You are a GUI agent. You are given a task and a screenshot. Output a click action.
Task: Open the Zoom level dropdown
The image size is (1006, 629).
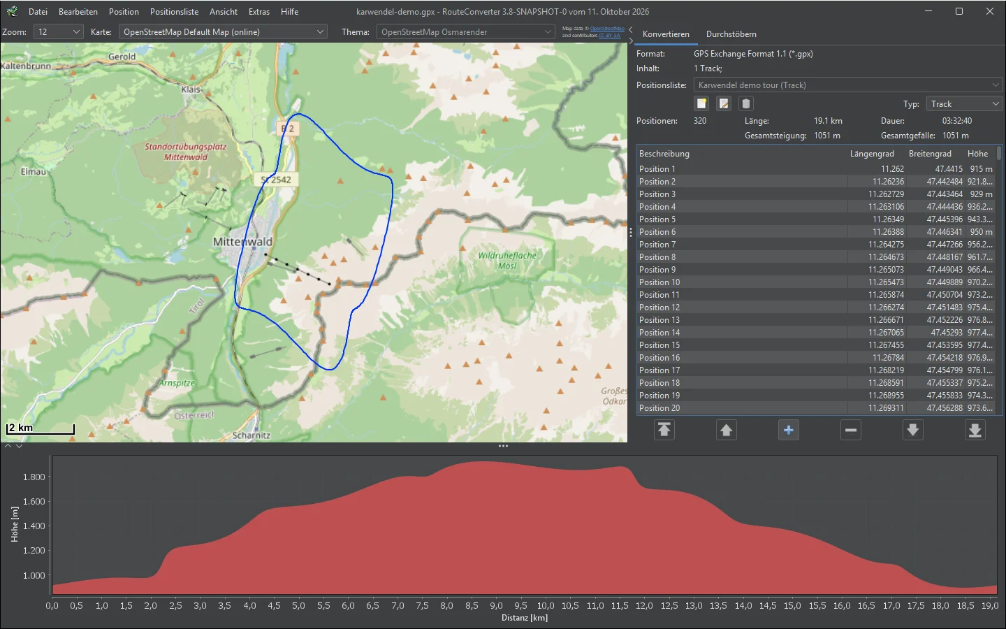pos(59,32)
